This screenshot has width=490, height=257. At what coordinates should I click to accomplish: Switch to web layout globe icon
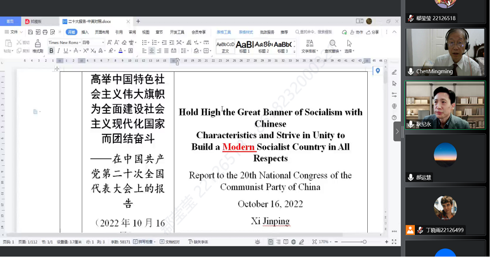click(294, 242)
